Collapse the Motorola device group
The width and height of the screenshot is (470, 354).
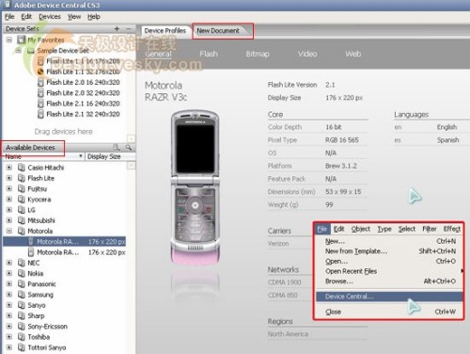(x=9, y=231)
